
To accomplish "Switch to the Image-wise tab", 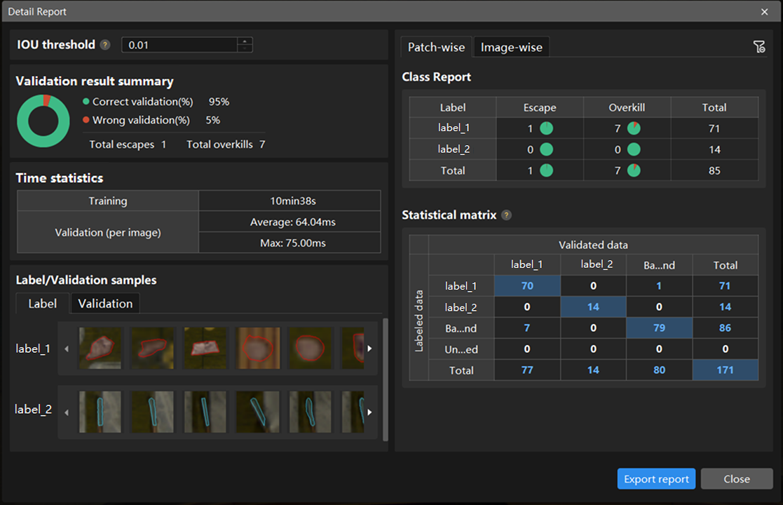I will 511,47.
